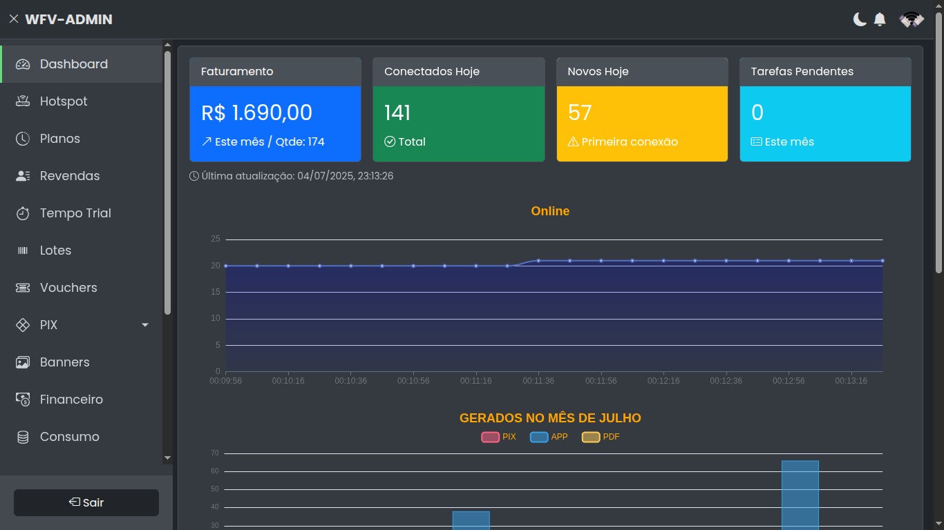Open the Financeiro section
The width and height of the screenshot is (944, 530).
point(70,399)
